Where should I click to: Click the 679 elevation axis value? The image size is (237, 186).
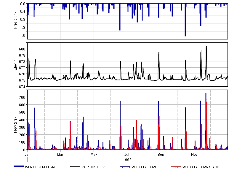point(22,55)
